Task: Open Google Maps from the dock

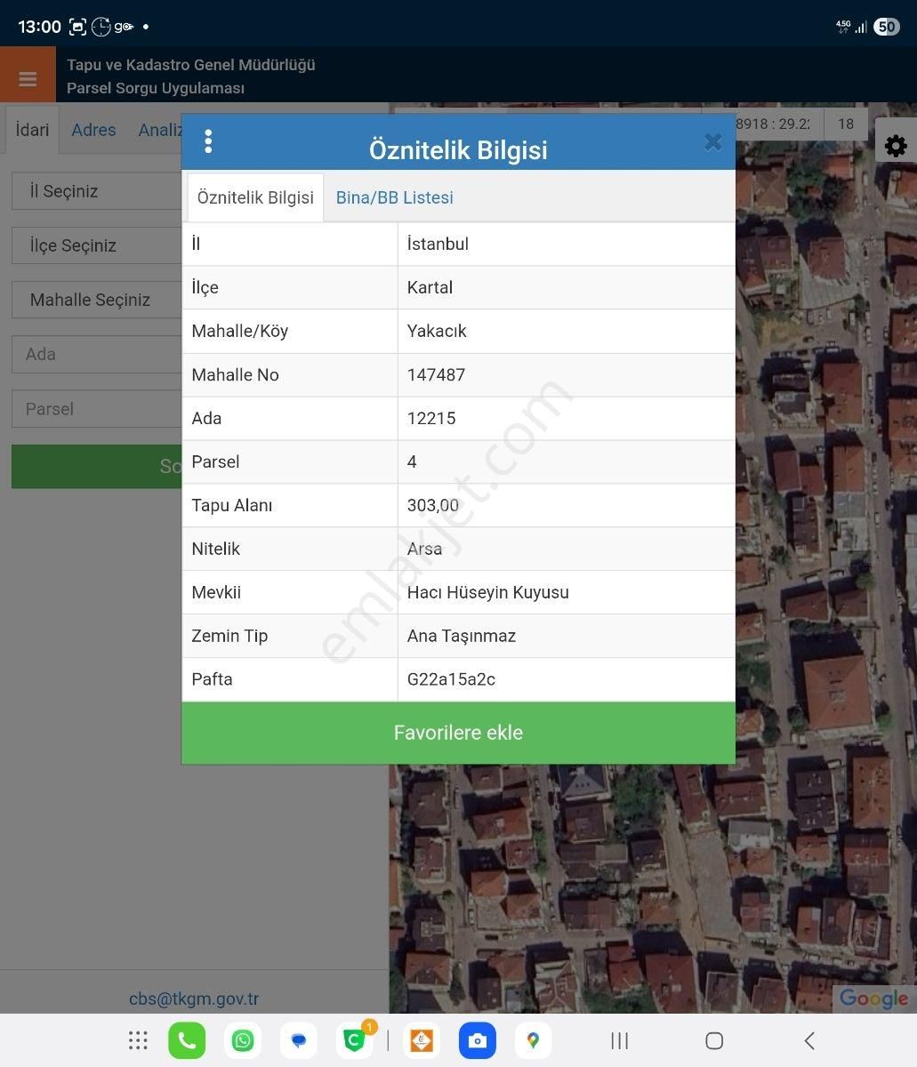Action: [533, 1040]
